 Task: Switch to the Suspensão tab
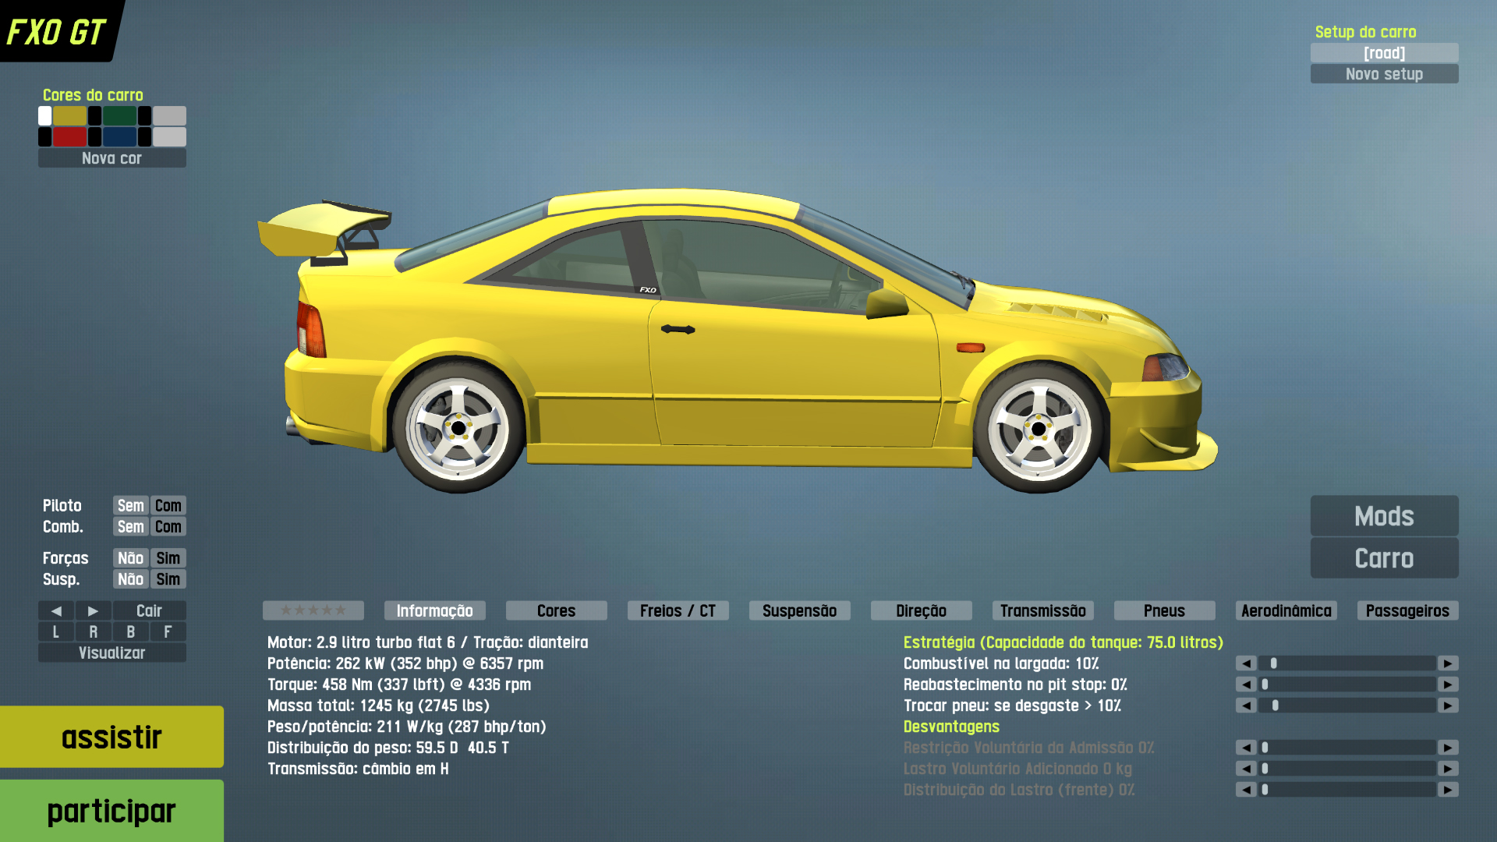[799, 610]
